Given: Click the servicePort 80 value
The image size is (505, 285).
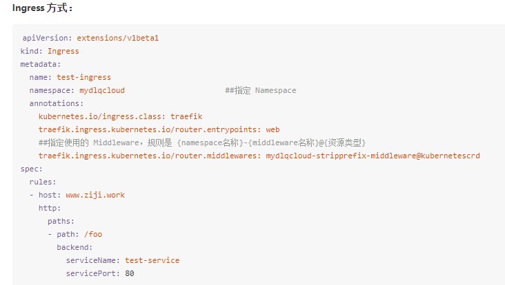Looking at the screenshot, I should tap(130, 273).
